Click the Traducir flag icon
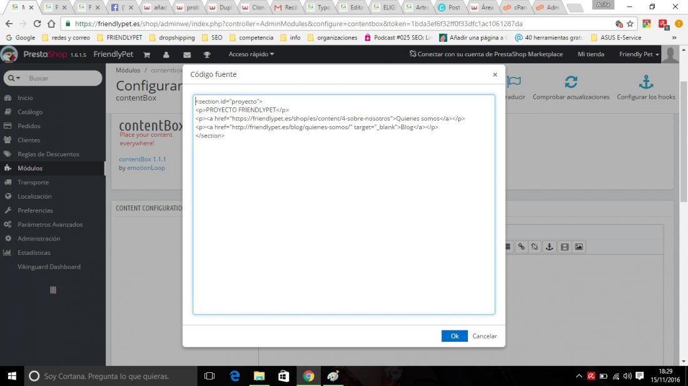 pos(514,82)
